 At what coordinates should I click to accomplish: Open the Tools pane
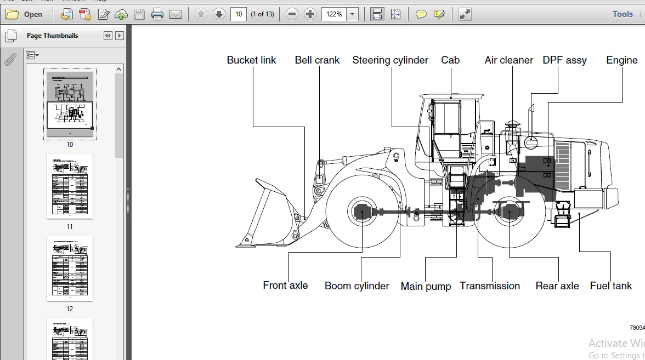(623, 14)
